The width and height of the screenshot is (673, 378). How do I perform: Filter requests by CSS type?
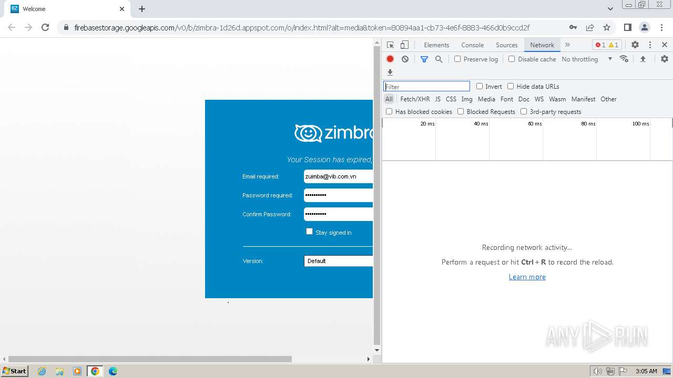tap(451, 99)
